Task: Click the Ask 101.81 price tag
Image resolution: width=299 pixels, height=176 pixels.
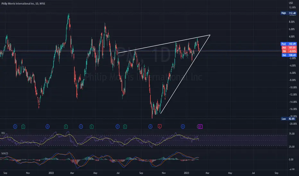Action: click(289, 48)
